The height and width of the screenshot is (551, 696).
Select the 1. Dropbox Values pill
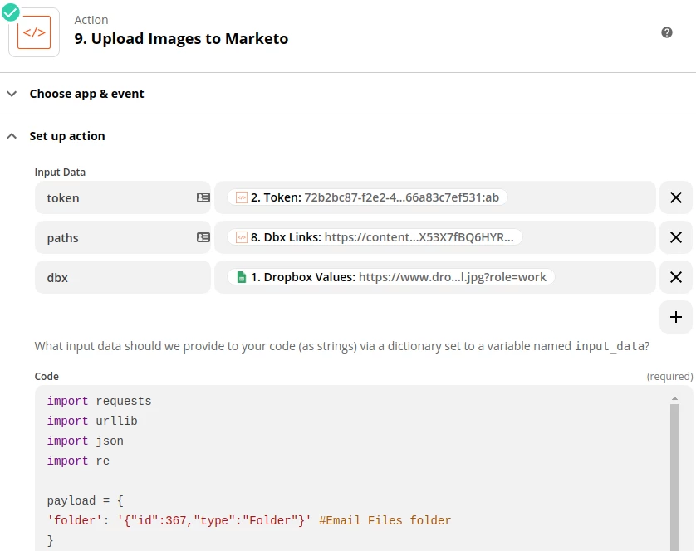tap(390, 277)
